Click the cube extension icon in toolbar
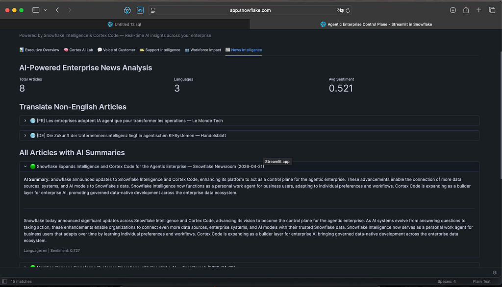This screenshot has height=287, width=502. click(127, 10)
